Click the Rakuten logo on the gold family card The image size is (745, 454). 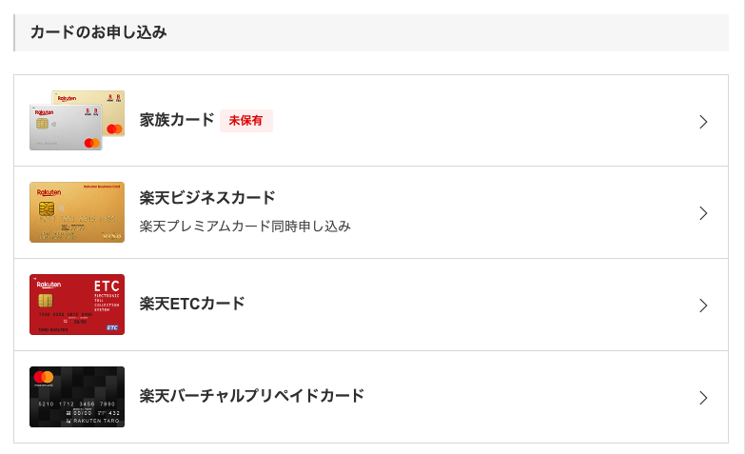tap(67, 98)
